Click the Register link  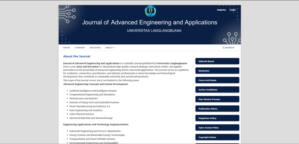[x=221, y=10]
